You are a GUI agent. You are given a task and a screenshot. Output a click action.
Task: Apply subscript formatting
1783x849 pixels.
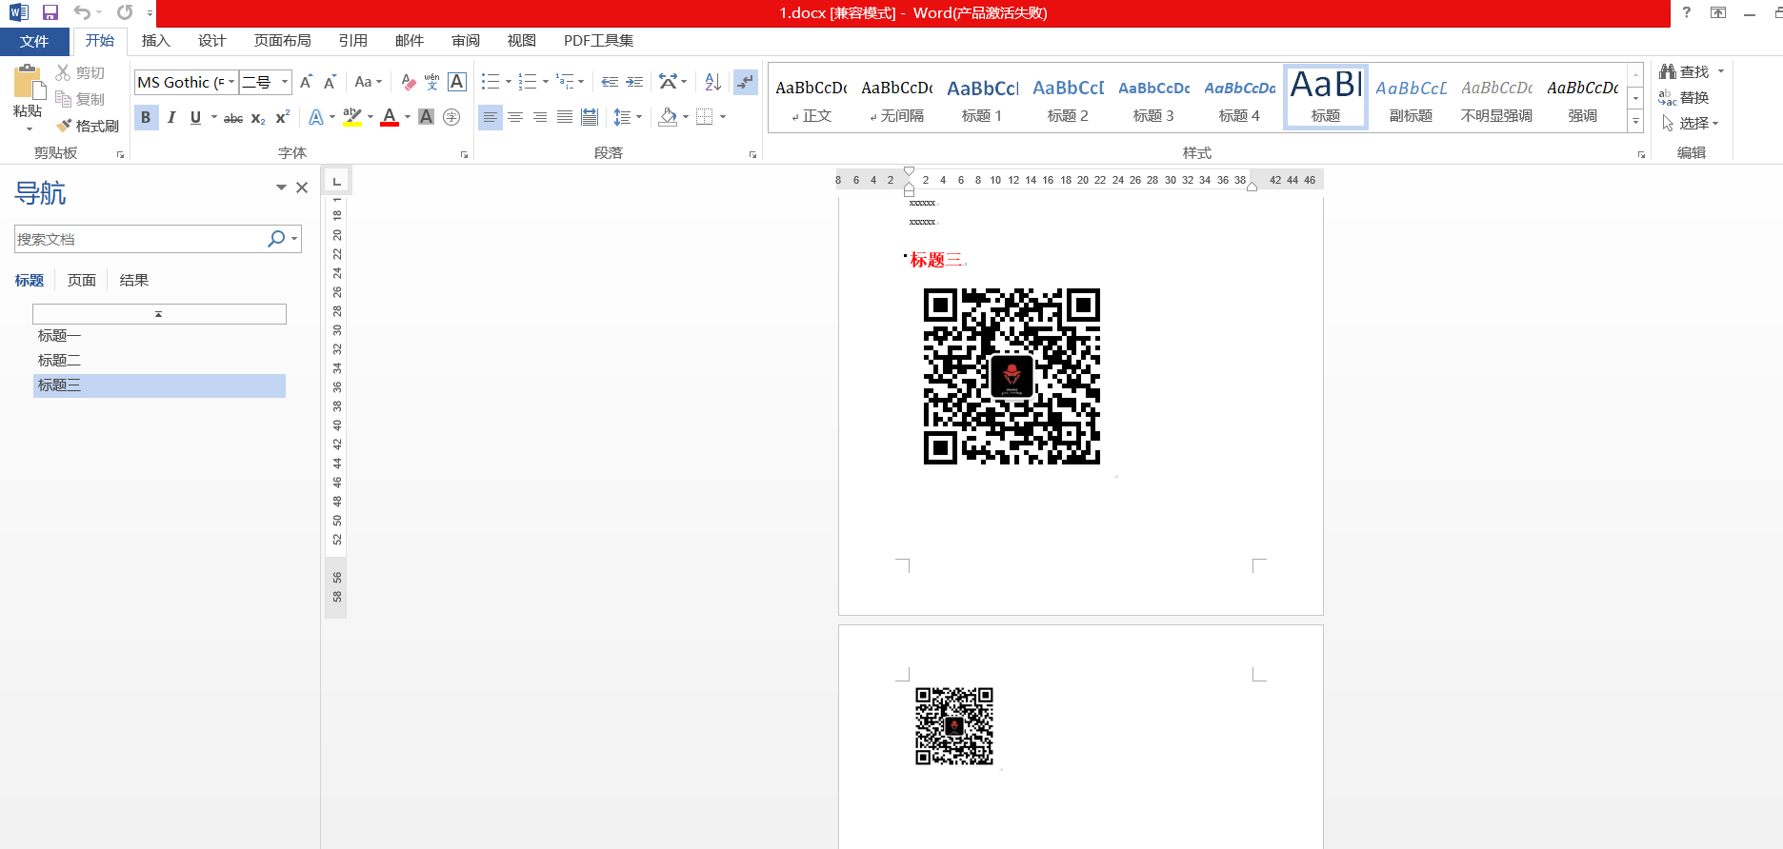point(258,117)
